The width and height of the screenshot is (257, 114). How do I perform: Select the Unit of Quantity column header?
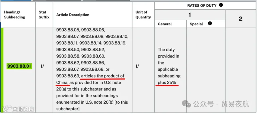[143, 15]
